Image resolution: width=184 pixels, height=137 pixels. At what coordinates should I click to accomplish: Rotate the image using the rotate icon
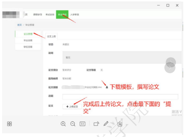point(96,124)
